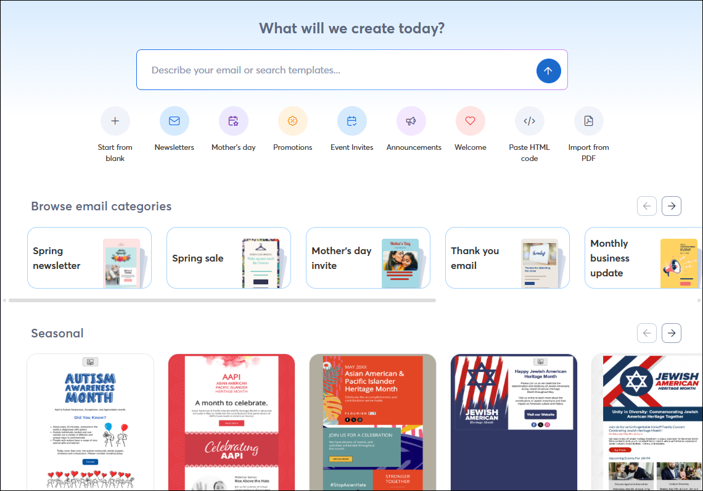Click the Spring newsletter preview image
The width and height of the screenshot is (703, 491).
pyautogui.click(x=122, y=263)
